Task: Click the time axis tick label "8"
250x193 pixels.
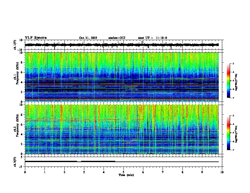Action: click(x=182, y=172)
